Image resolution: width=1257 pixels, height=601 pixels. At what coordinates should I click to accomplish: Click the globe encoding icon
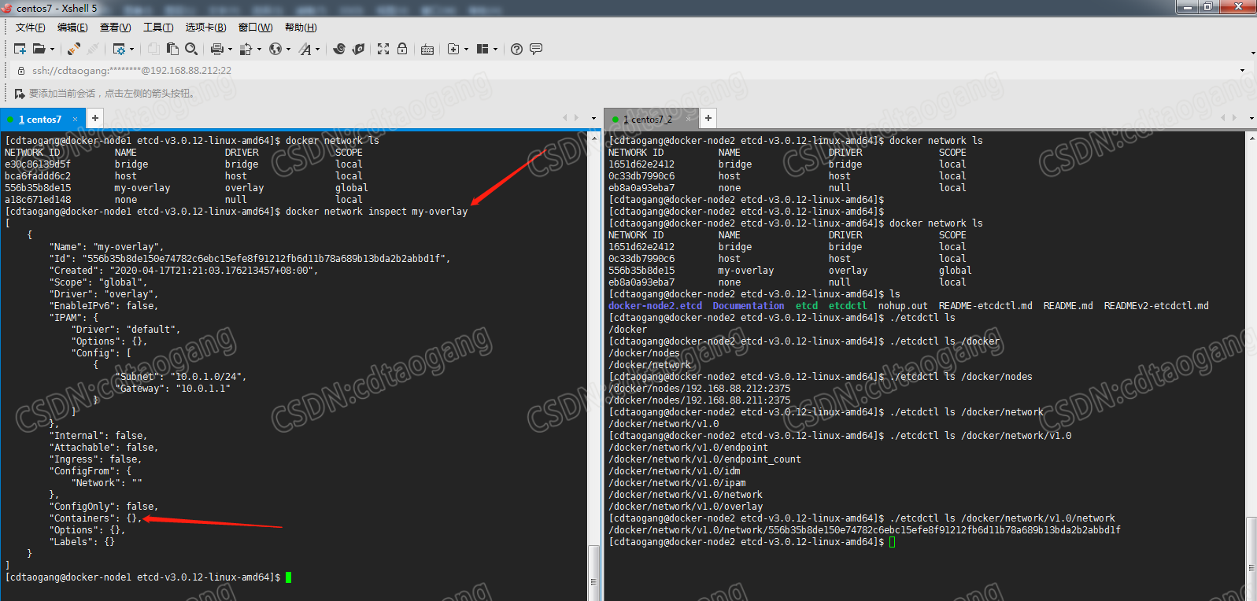(x=275, y=49)
